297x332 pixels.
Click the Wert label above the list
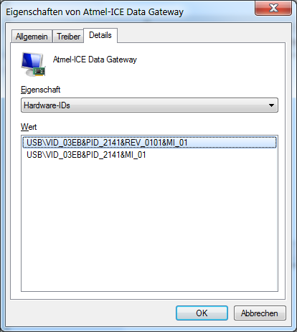tap(29, 127)
